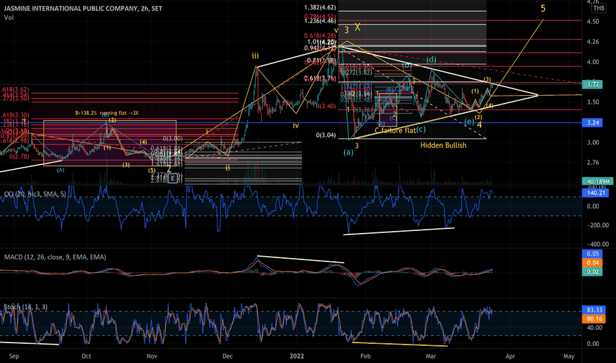The width and height of the screenshot is (616, 363).
Task: Click the 4.26 price scale value
Action: coord(593,42)
